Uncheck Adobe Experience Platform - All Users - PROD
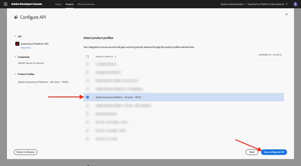301x166 pixels. [87, 97]
